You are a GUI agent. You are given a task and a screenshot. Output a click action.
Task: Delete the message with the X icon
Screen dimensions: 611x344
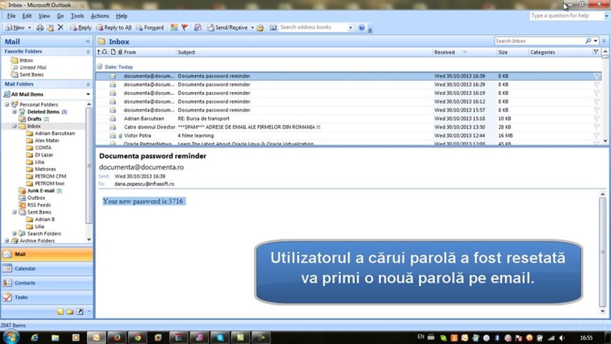(61, 28)
